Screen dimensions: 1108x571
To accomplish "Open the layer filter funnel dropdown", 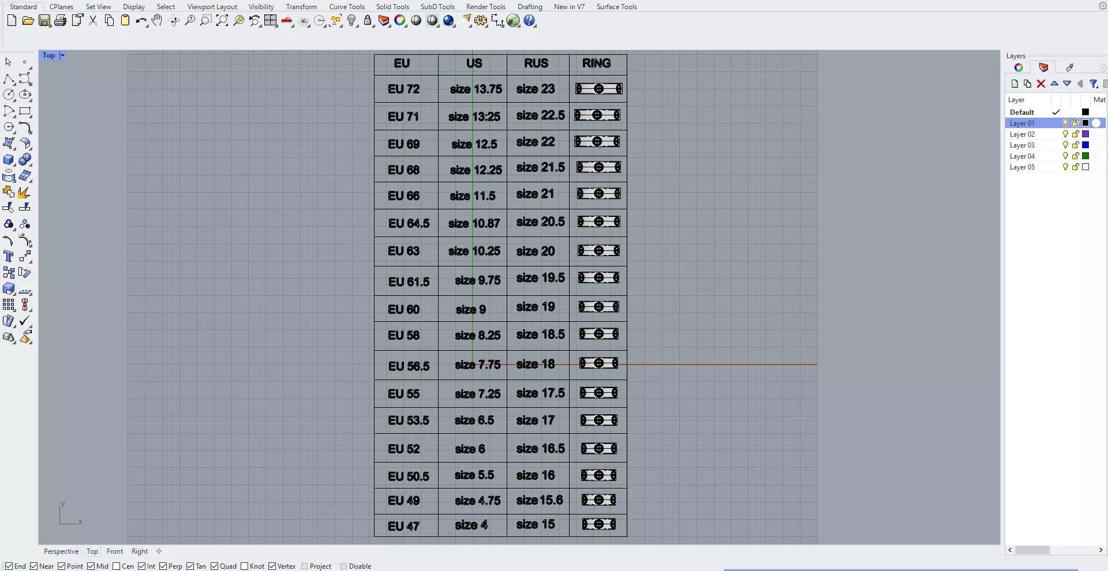I will pyautogui.click(x=1094, y=84).
